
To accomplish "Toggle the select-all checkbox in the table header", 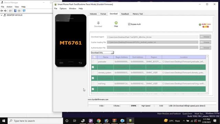I will pos(94,57).
